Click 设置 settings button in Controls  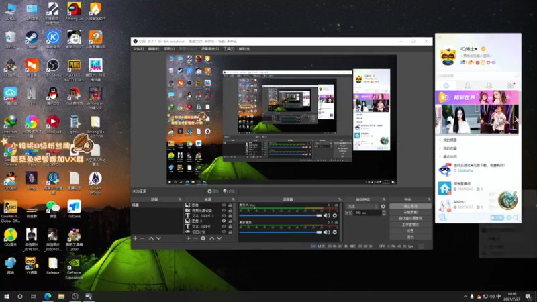[x=410, y=231]
